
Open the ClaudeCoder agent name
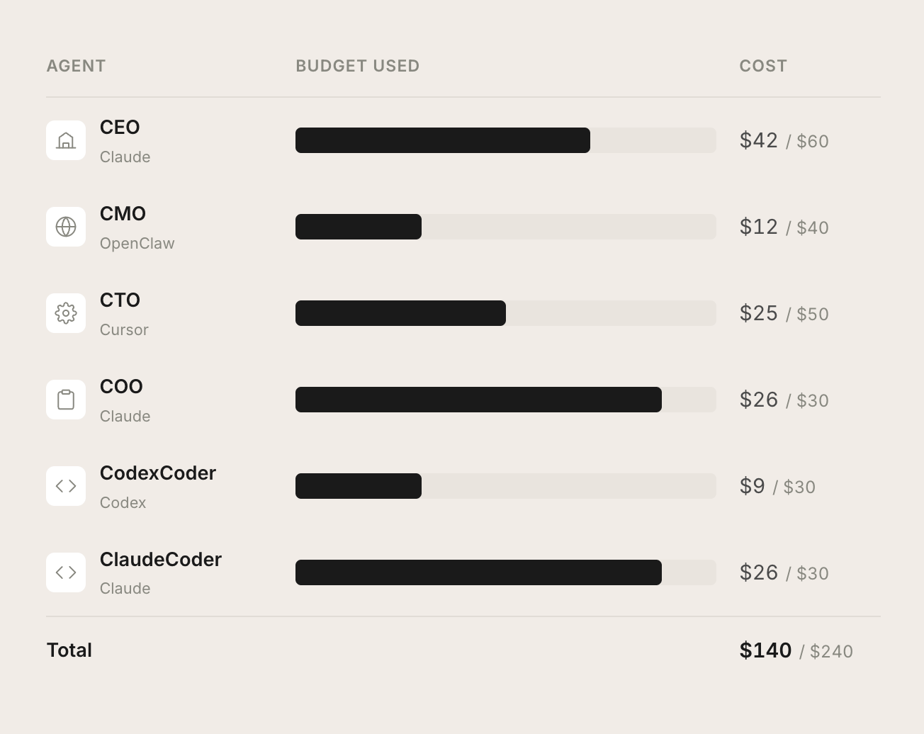coord(160,560)
